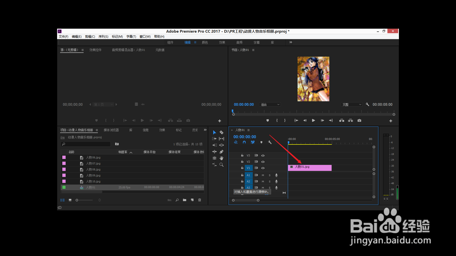Image resolution: width=456 pixels, height=256 pixels.
Task: Open Program monitor settings wrench
Action: pos(368,104)
